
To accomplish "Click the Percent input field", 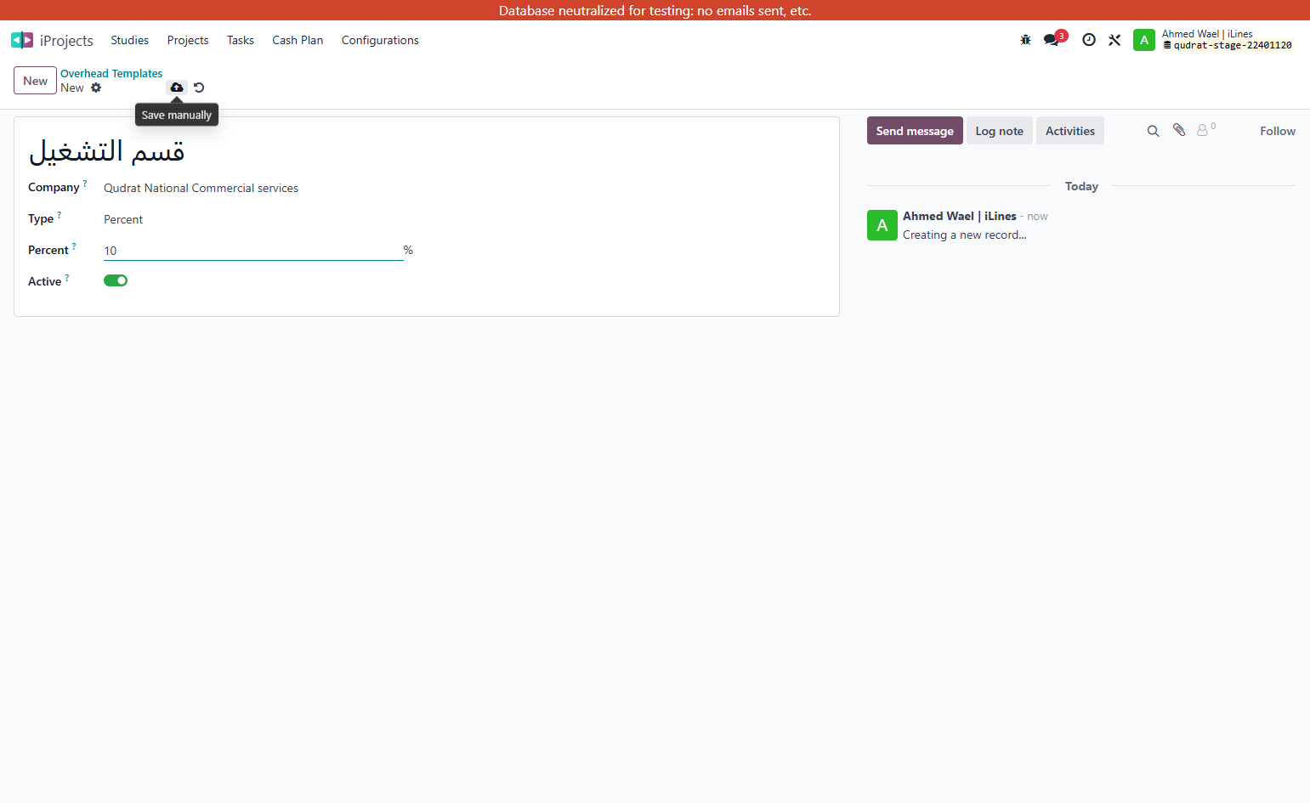I will click(x=253, y=251).
